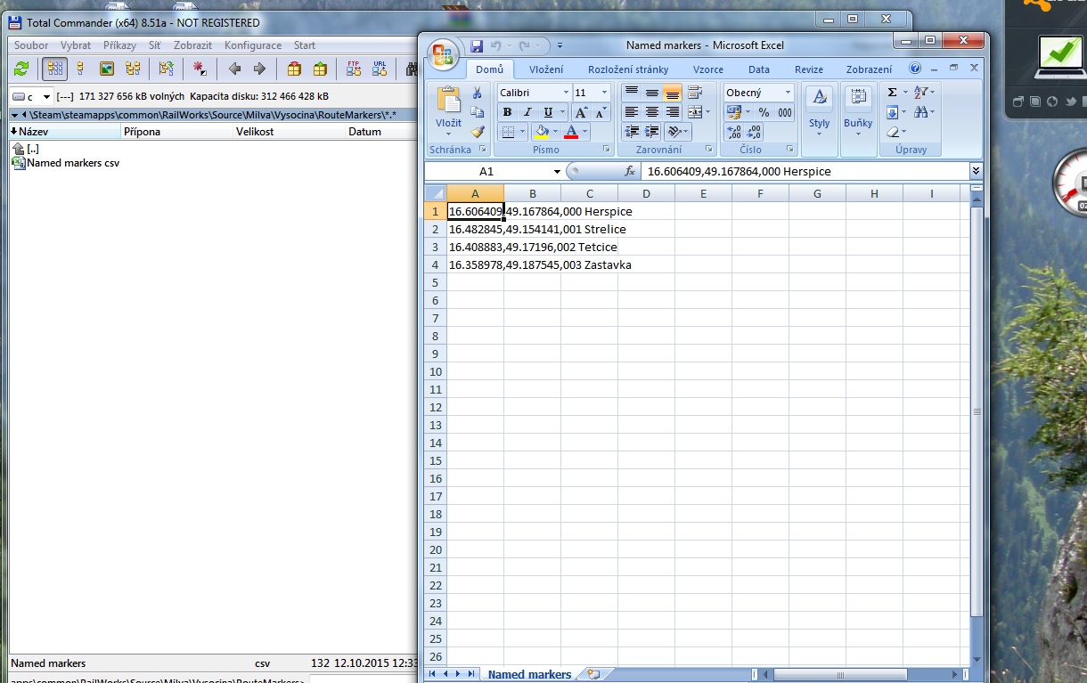Open the Konfigurace menu in Total Commander
Viewport: 1087px width, 683px height.
pyautogui.click(x=253, y=45)
